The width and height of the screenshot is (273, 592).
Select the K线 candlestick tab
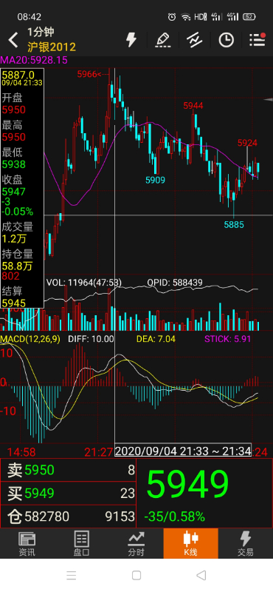pyautogui.click(x=190, y=544)
